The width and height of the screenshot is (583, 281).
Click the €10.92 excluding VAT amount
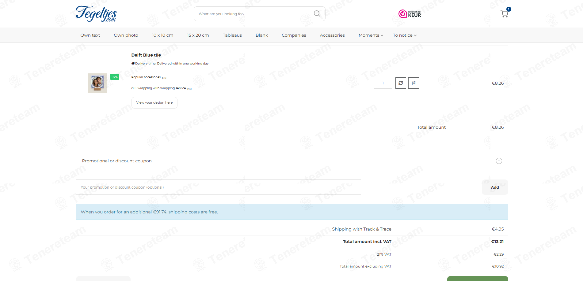[498, 266]
